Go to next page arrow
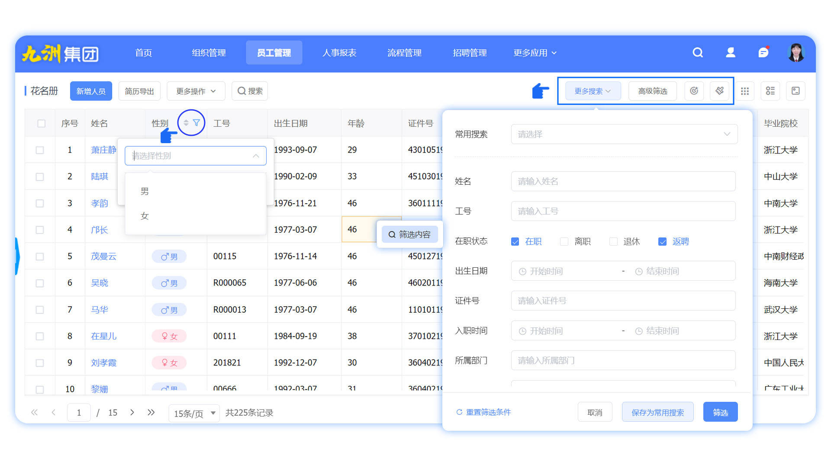 pos(132,413)
